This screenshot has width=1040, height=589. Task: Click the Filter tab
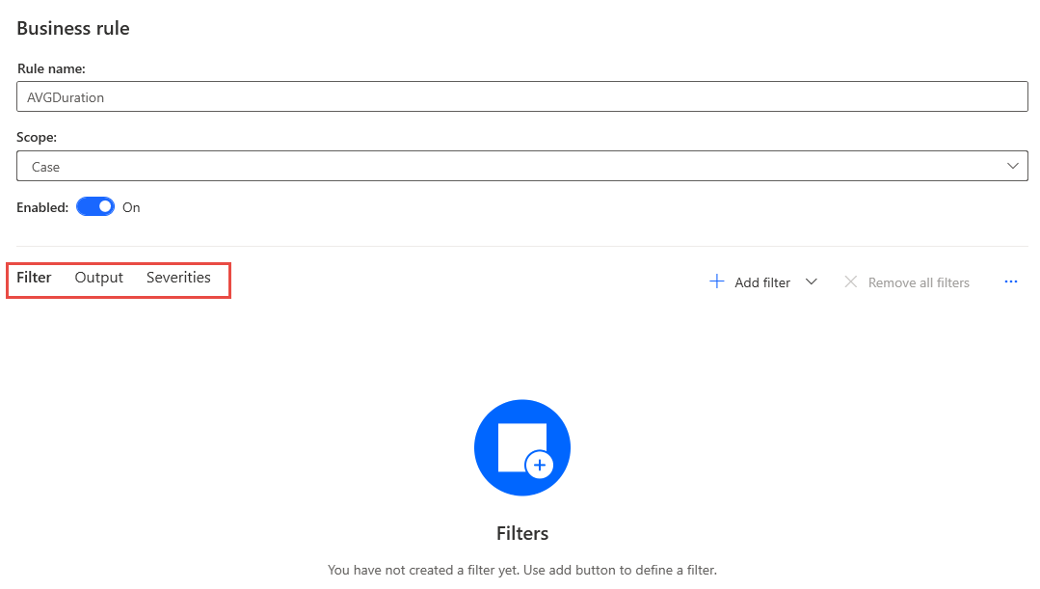coord(34,277)
